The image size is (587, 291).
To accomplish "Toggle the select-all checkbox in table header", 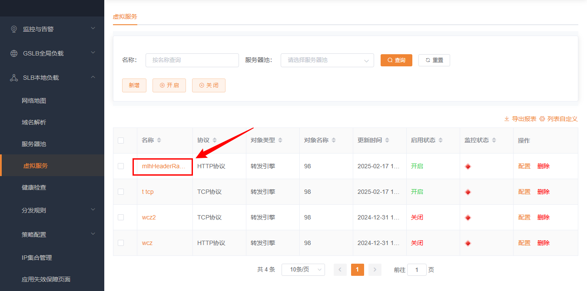I will coord(121,141).
